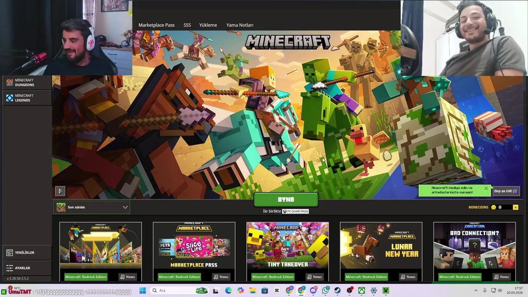Open Ayarlar settings from the sidebar

point(27,268)
